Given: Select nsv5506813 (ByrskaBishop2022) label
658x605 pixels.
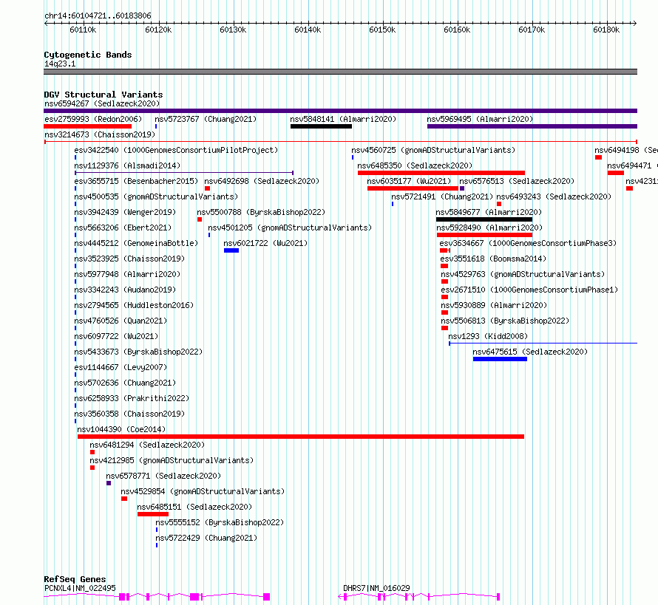Looking at the screenshot, I should (505, 321).
